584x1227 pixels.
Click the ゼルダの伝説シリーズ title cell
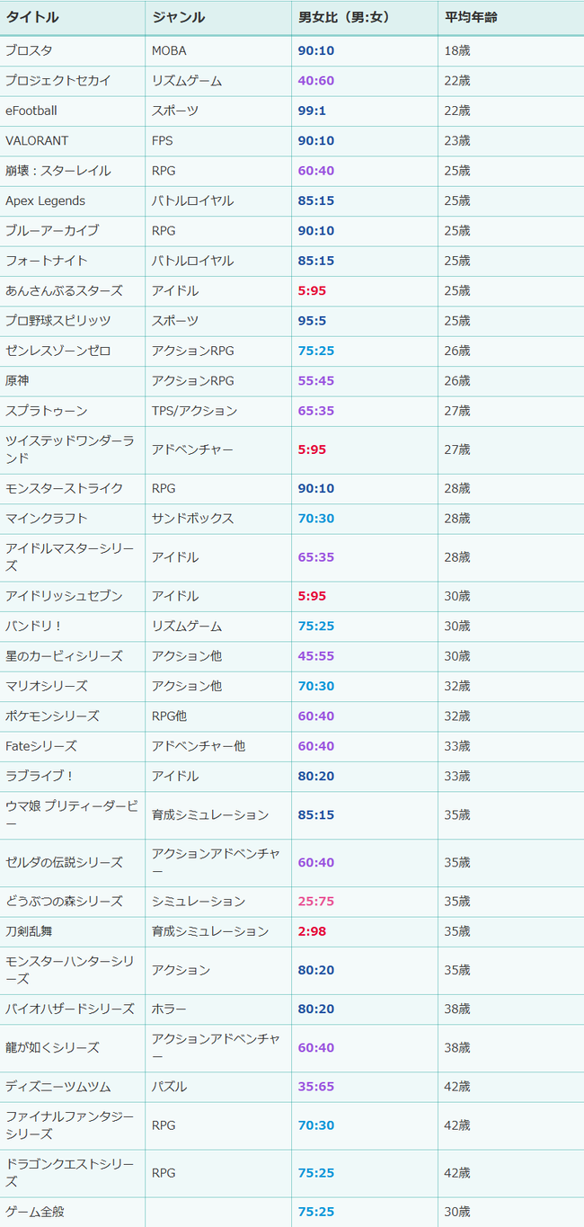click(x=73, y=863)
